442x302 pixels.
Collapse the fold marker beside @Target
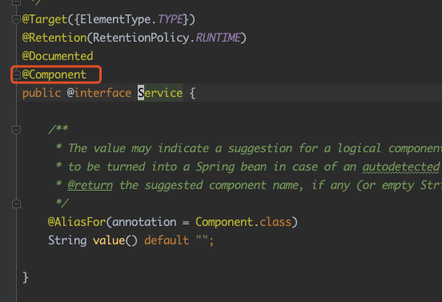click(x=16, y=19)
